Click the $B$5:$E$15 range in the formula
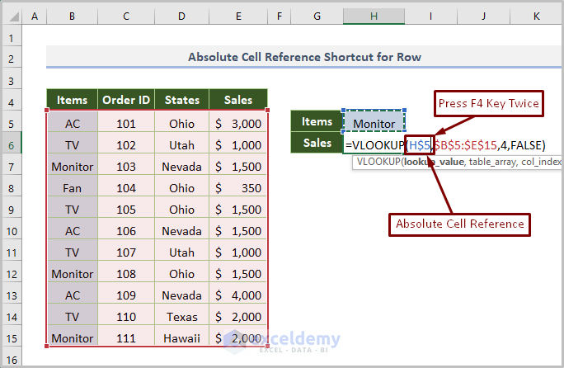 pyautogui.click(x=466, y=145)
